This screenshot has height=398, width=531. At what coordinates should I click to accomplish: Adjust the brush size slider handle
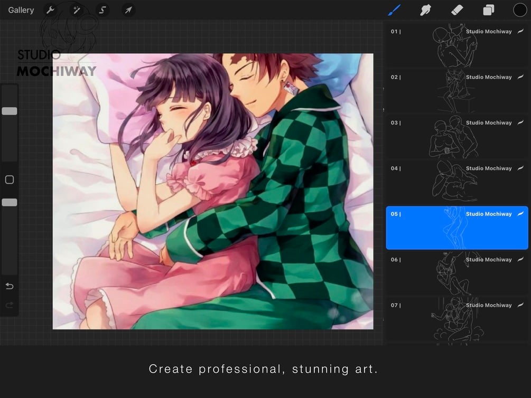point(10,111)
